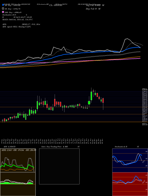Click the blue 20 Day legend swatch
Image resolution: width=148 pixels, height=196 pixels.
[3, 5]
